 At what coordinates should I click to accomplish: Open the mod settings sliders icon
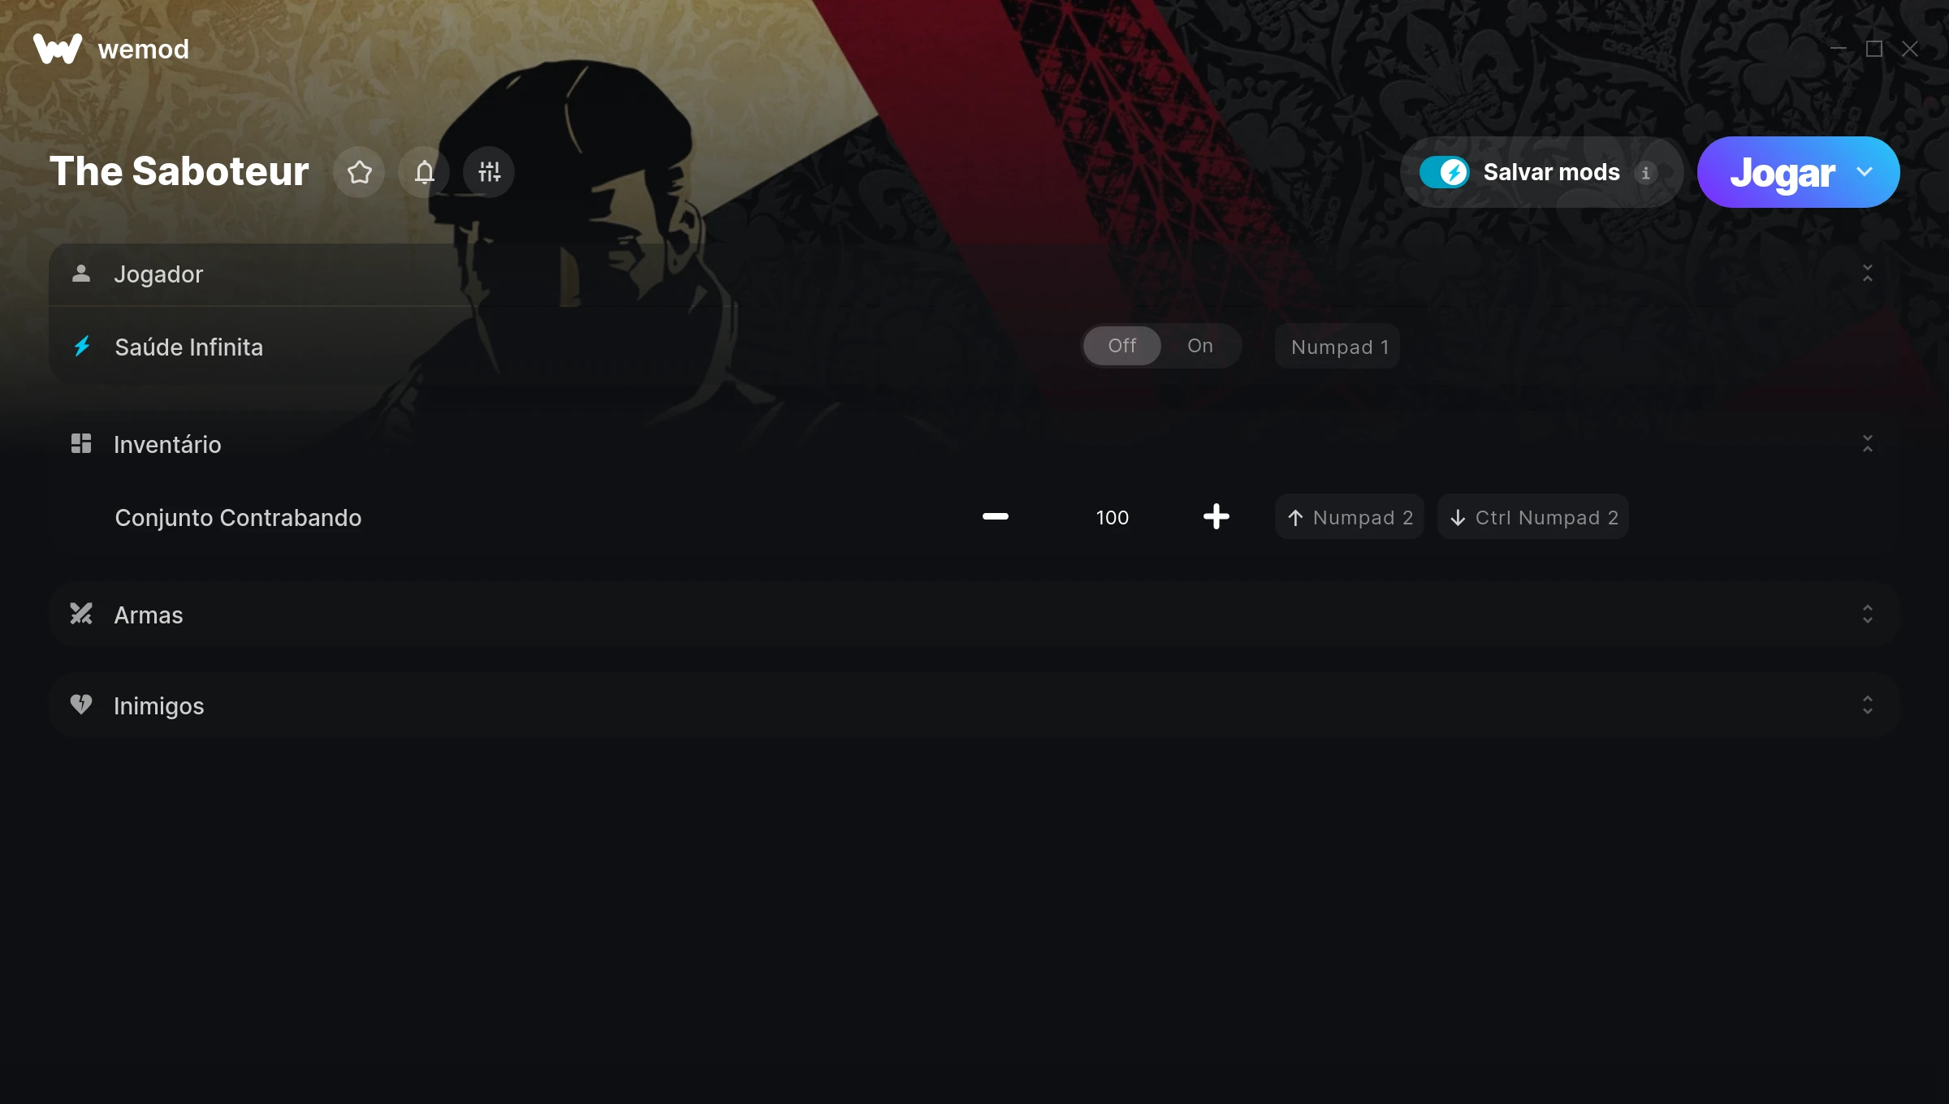(489, 172)
